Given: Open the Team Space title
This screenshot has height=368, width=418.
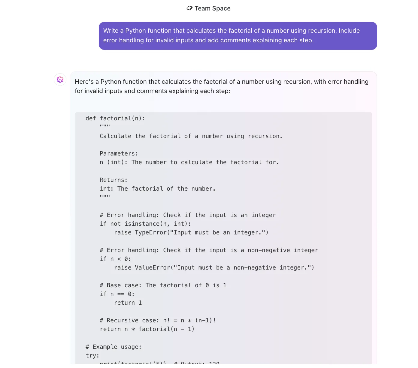Looking at the screenshot, I should tap(213, 8).
